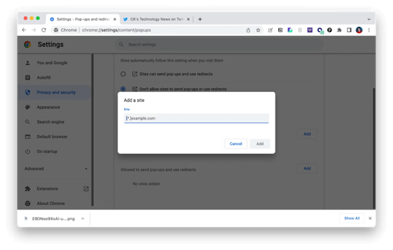The width and height of the screenshot is (393, 250).
Task: Open Chrome three-dot menu
Action: (x=369, y=30)
